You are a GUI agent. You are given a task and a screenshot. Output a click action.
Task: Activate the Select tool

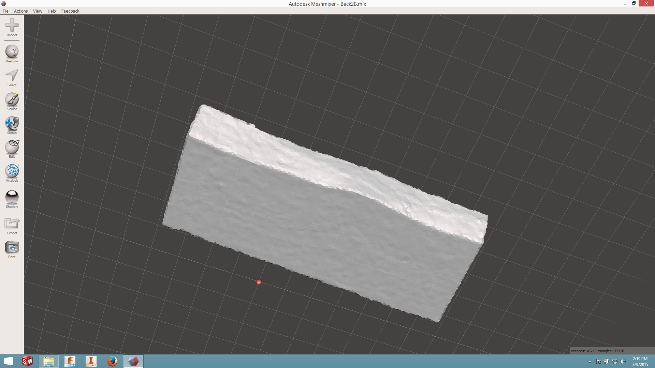click(12, 78)
